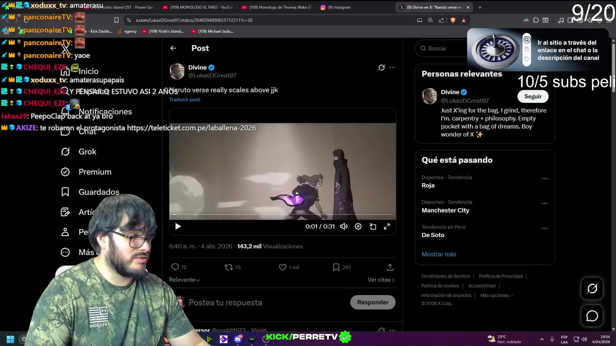The image size is (616, 346).
Task: Expand Más opciones in footer
Action: (497, 296)
